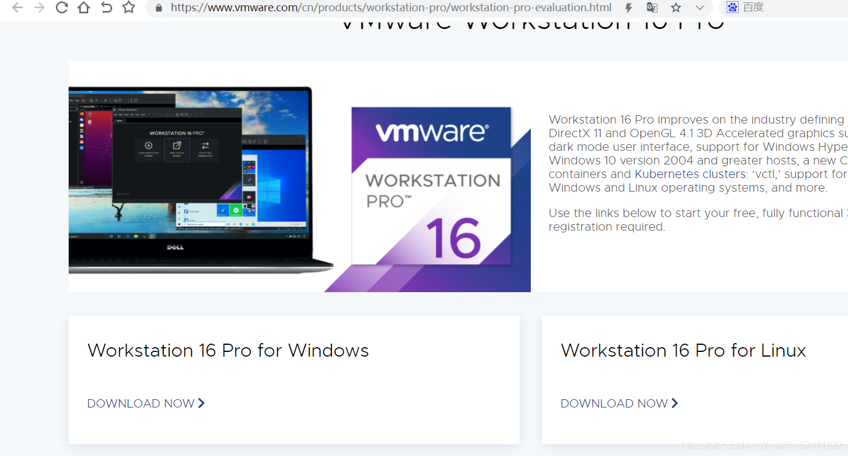
Task: Open the browser home page
Action: point(83,8)
